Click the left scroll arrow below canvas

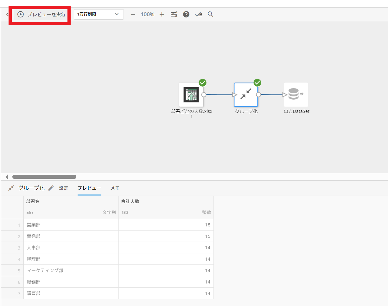tap(7, 177)
